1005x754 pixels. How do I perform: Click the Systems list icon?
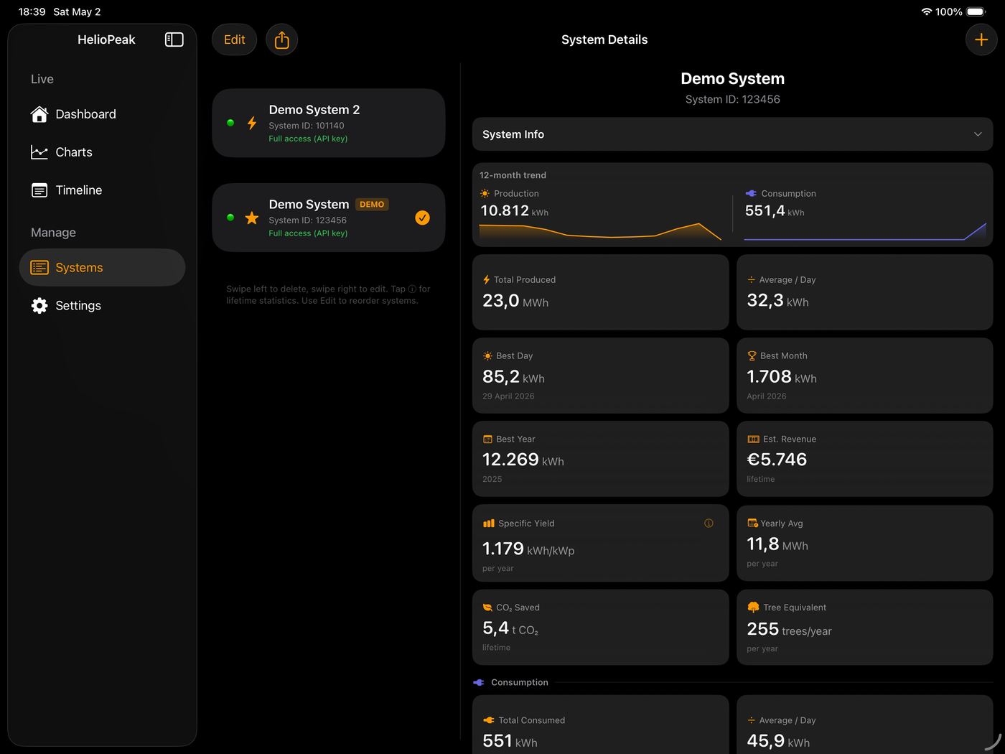(39, 268)
